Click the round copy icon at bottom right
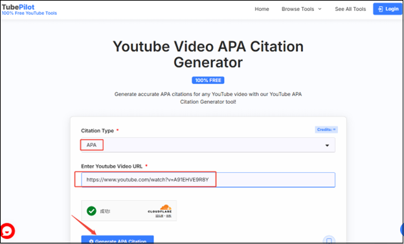404x244 pixels. point(329,240)
